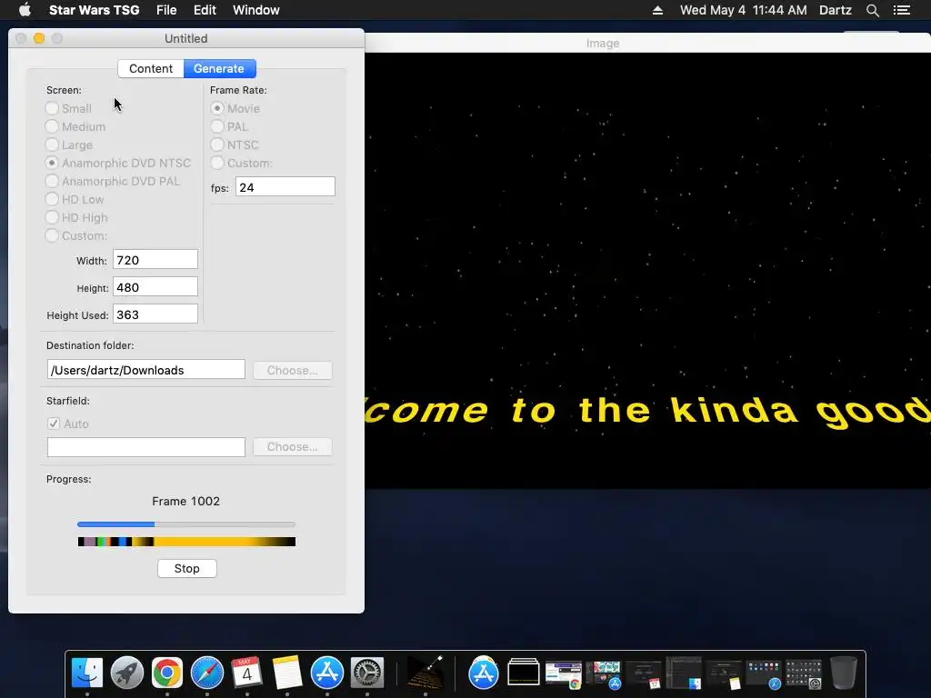Click the yellow scrolling text in Image preview
This screenshot has height=698, width=931.
click(647, 411)
